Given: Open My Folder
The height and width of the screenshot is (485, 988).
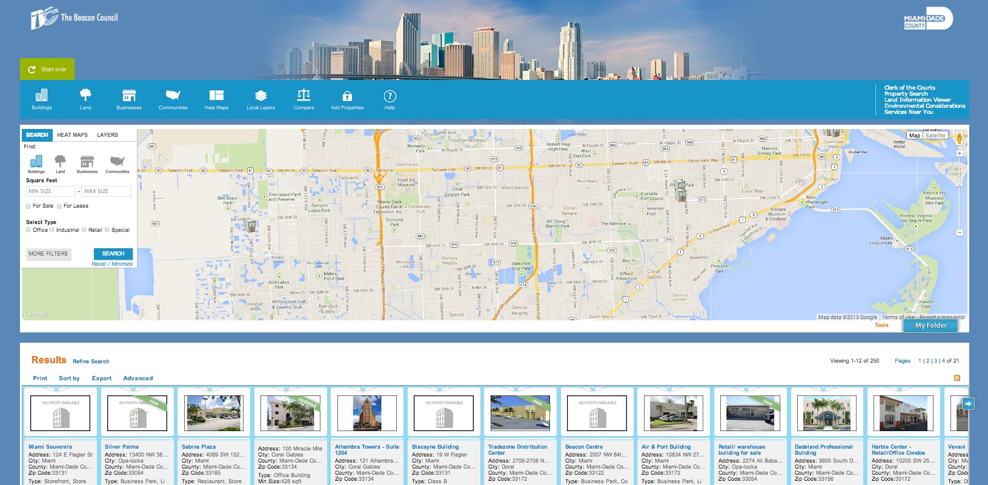Looking at the screenshot, I should point(930,326).
